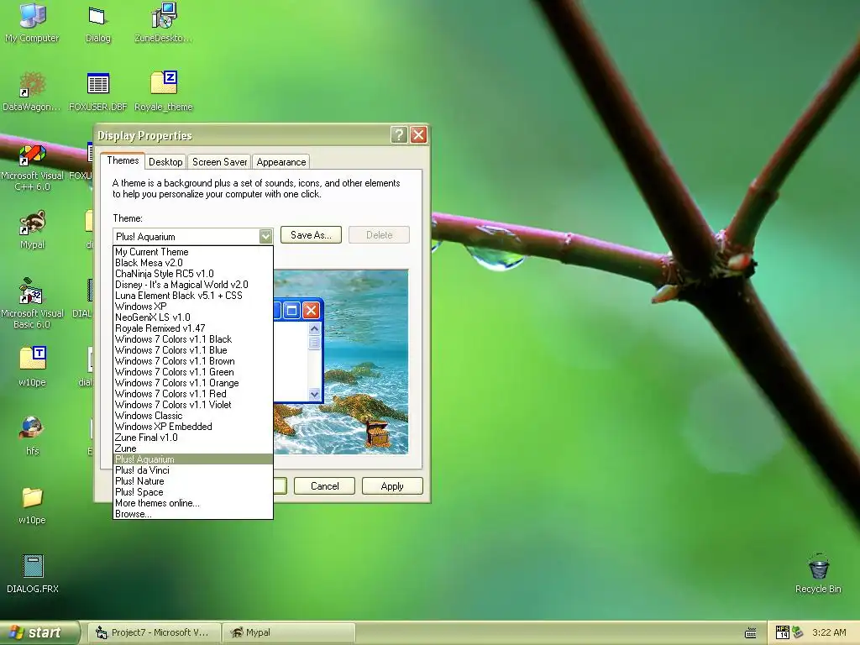The image size is (860, 645).
Task: Open the Screen Saver tab
Action: point(219,162)
